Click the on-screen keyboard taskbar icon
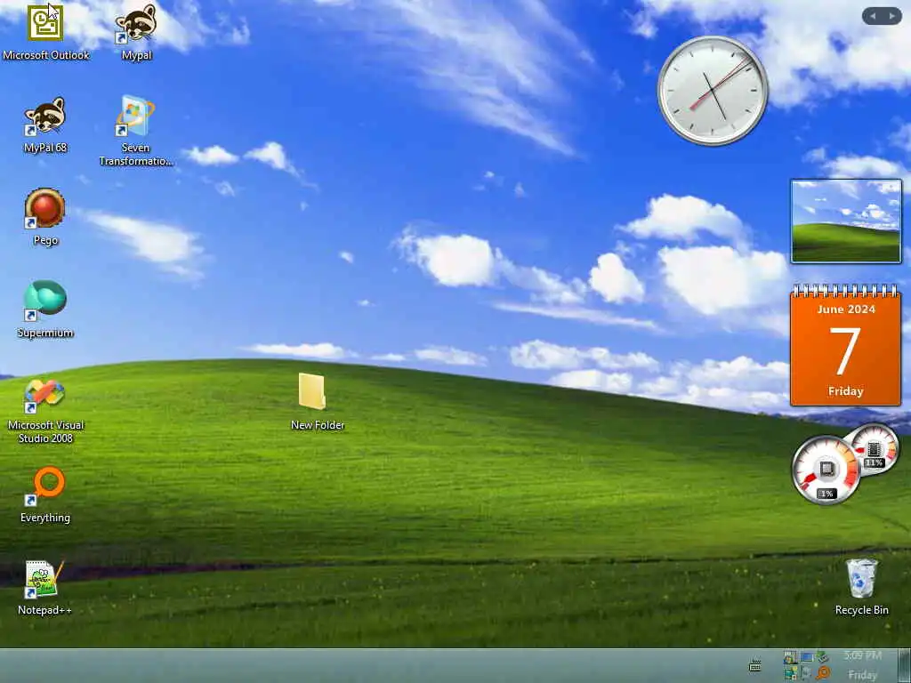 pos(754,665)
